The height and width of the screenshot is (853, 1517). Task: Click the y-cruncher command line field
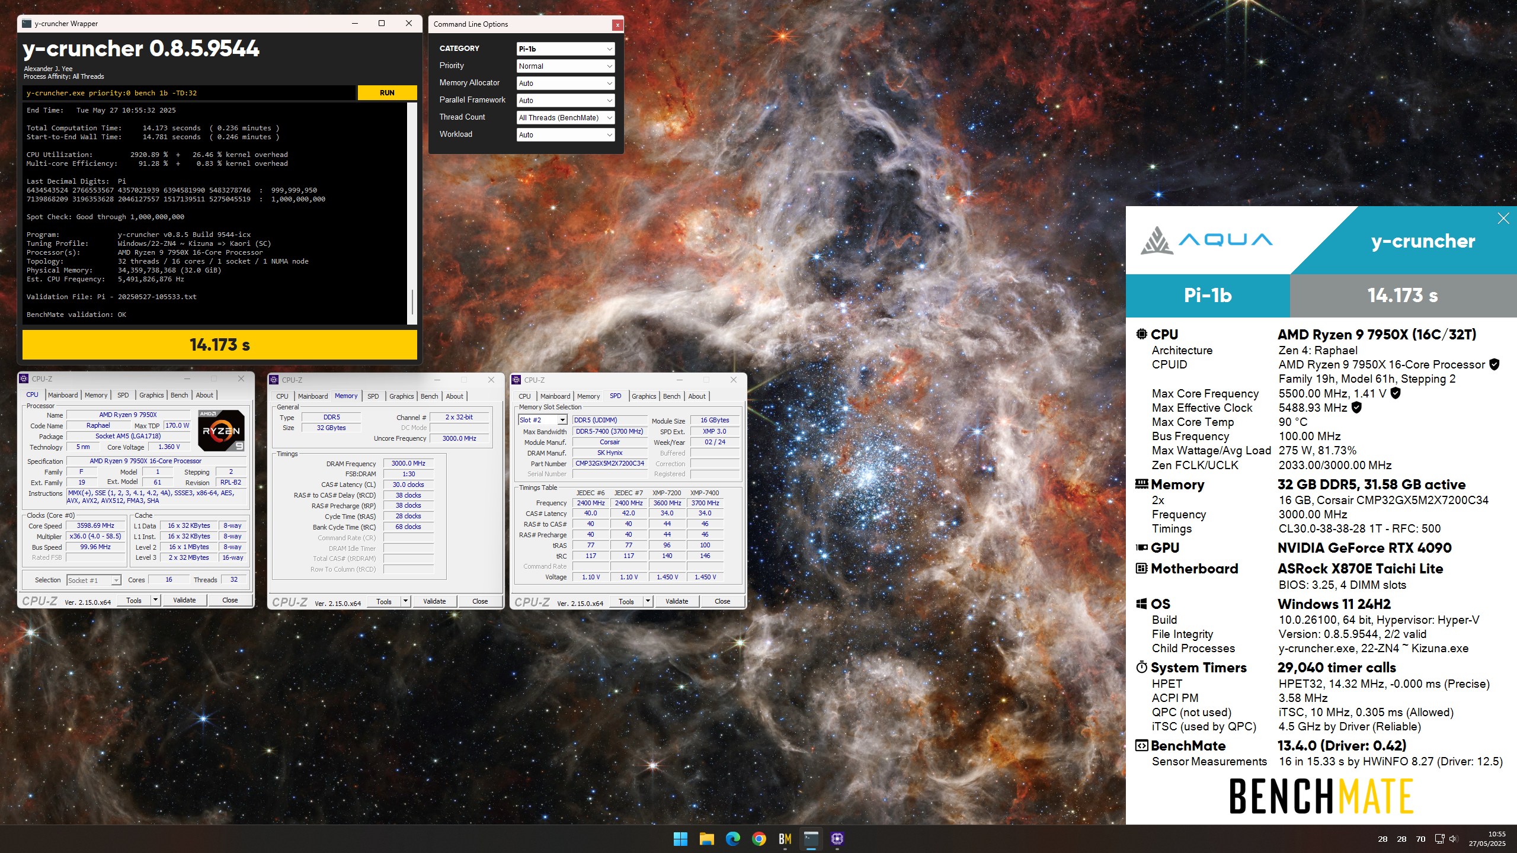[189, 93]
